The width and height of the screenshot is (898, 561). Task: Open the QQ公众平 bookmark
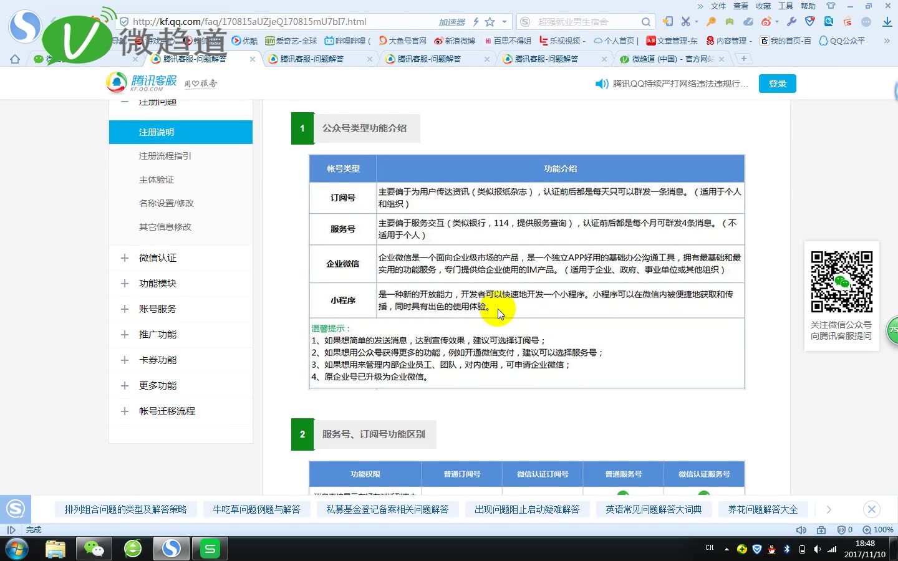pyautogui.click(x=842, y=41)
